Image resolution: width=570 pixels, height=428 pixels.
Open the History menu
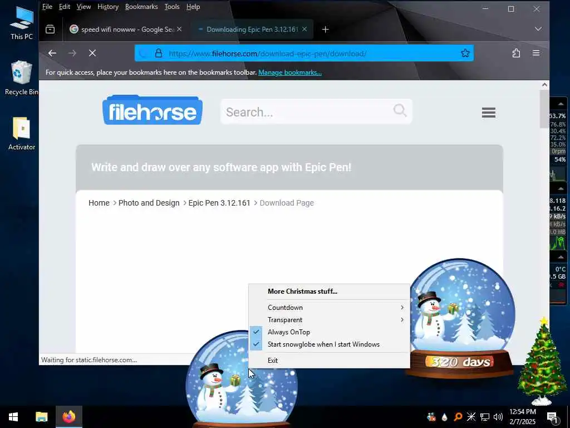108,7
